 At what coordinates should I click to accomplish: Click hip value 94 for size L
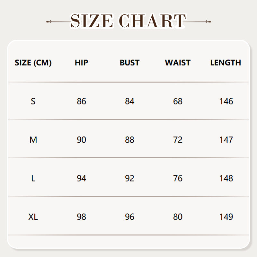point(82,179)
